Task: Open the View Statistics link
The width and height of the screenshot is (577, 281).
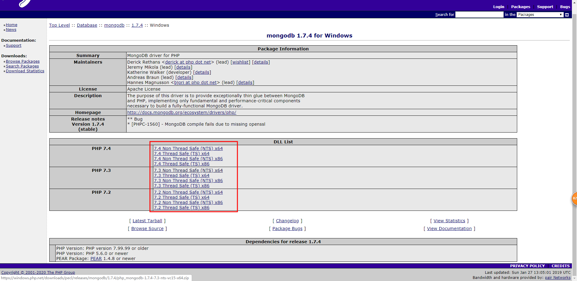Action: click(449, 221)
